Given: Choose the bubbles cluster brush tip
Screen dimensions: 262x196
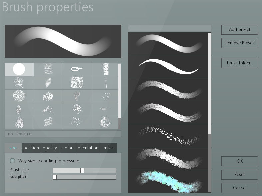Looking at the screenshot, I should click(x=48, y=123).
